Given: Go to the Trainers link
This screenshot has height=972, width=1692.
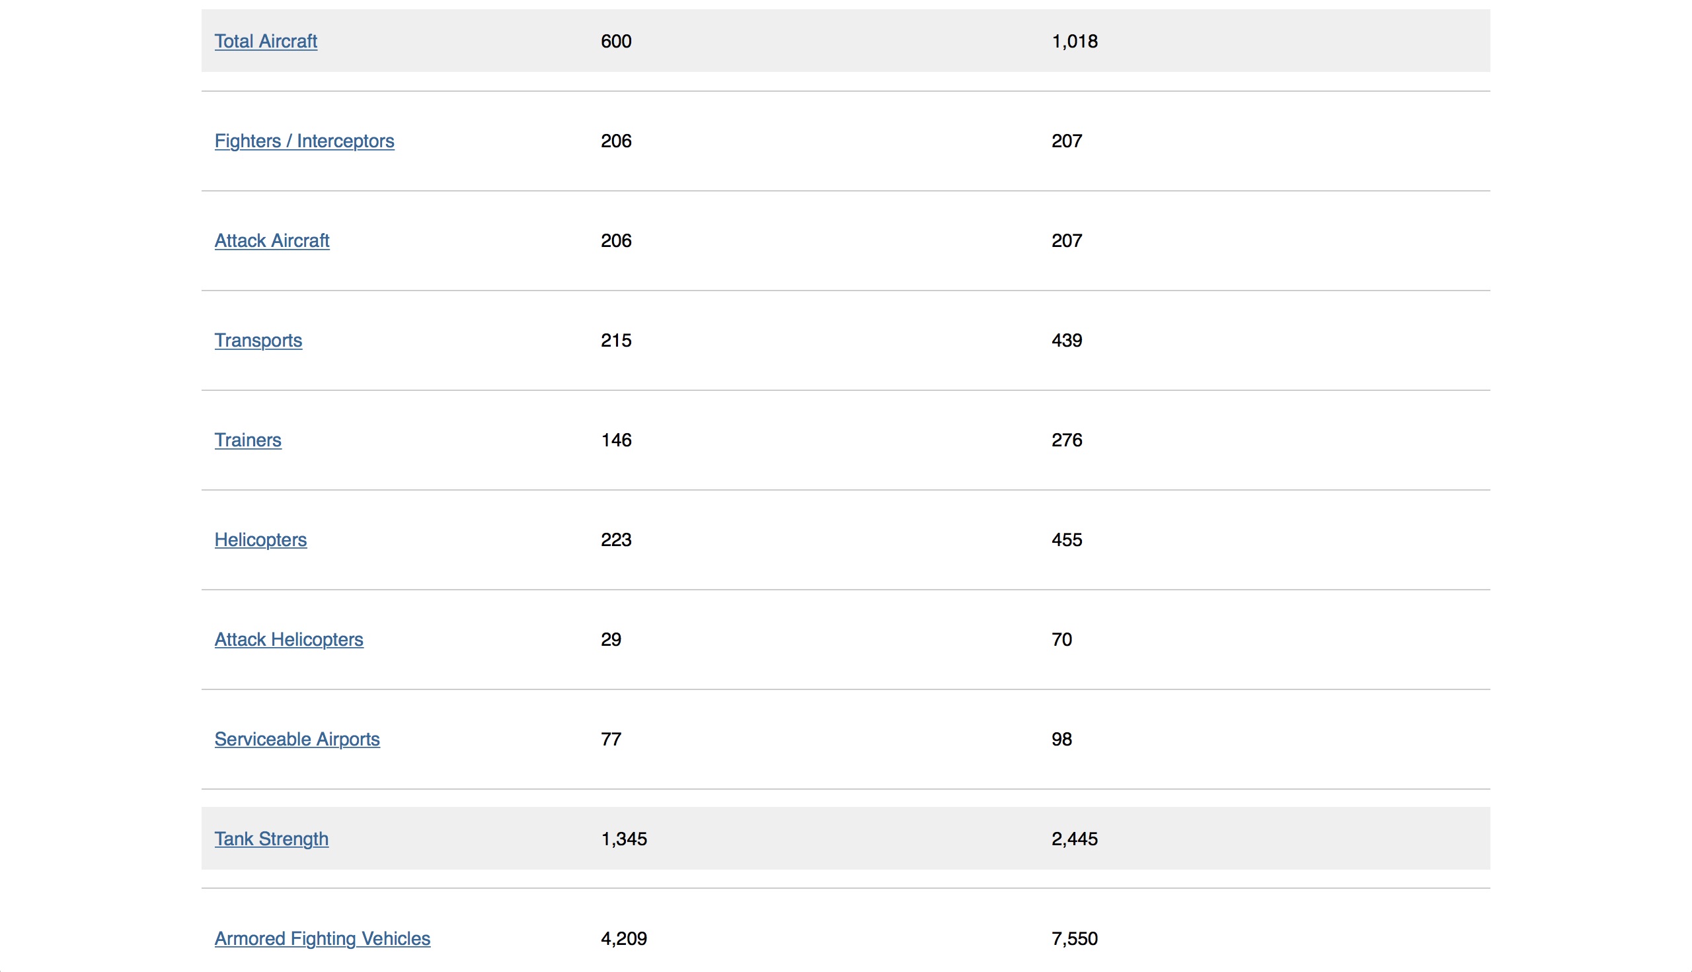Looking at the screenshot, I should [248, 440].
